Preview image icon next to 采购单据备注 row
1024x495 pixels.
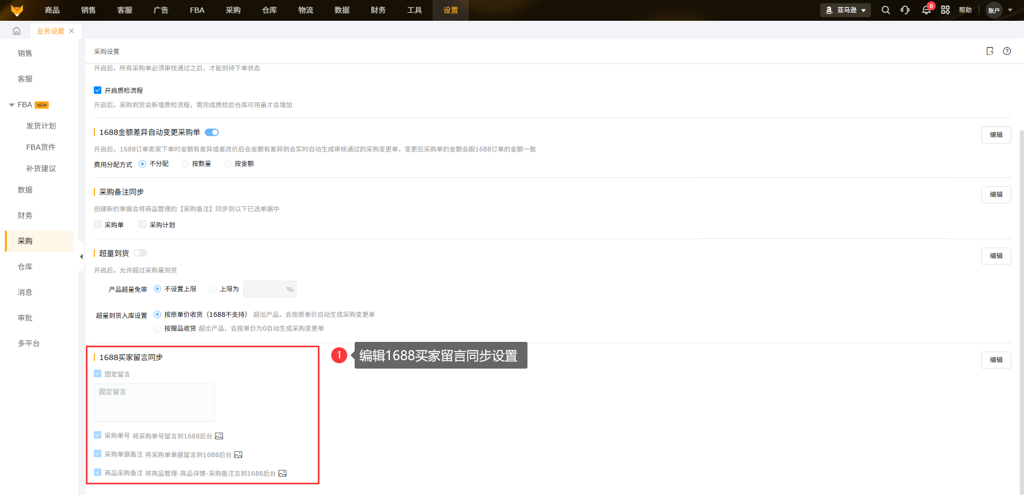pyautogui.click(x=238, y=455)
